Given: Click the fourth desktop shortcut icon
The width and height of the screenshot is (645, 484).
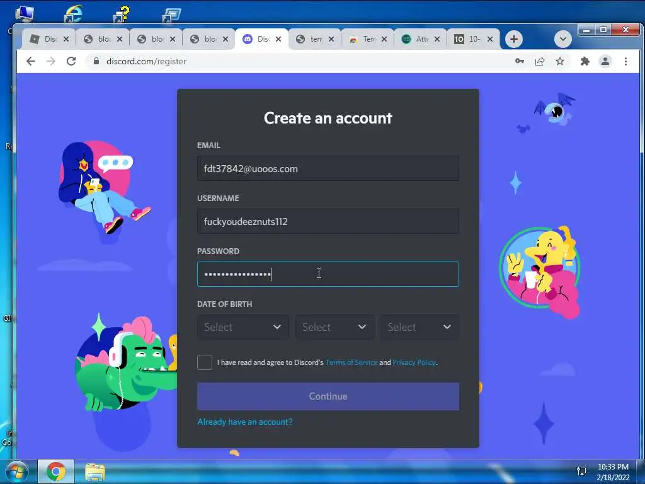Looking at the screenshot, I should 171,15.
